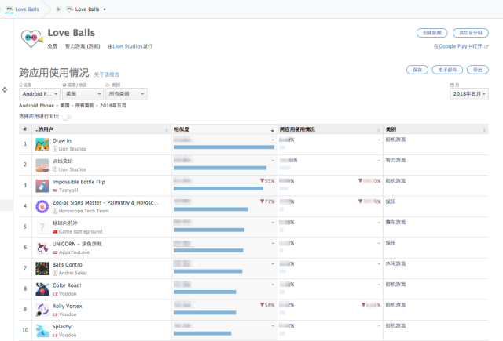The height and width of the screenshot is (341, 503).
Task: Open the Splashy! app name
Action: (63, 327)
